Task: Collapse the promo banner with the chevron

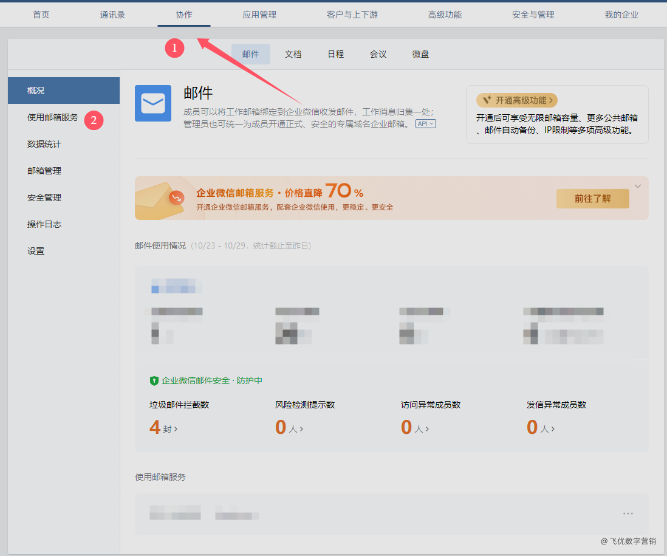Action: 638,187
